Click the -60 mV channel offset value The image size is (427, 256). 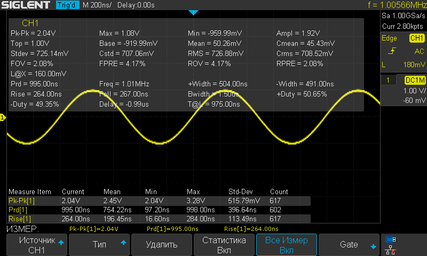[415, 101]
